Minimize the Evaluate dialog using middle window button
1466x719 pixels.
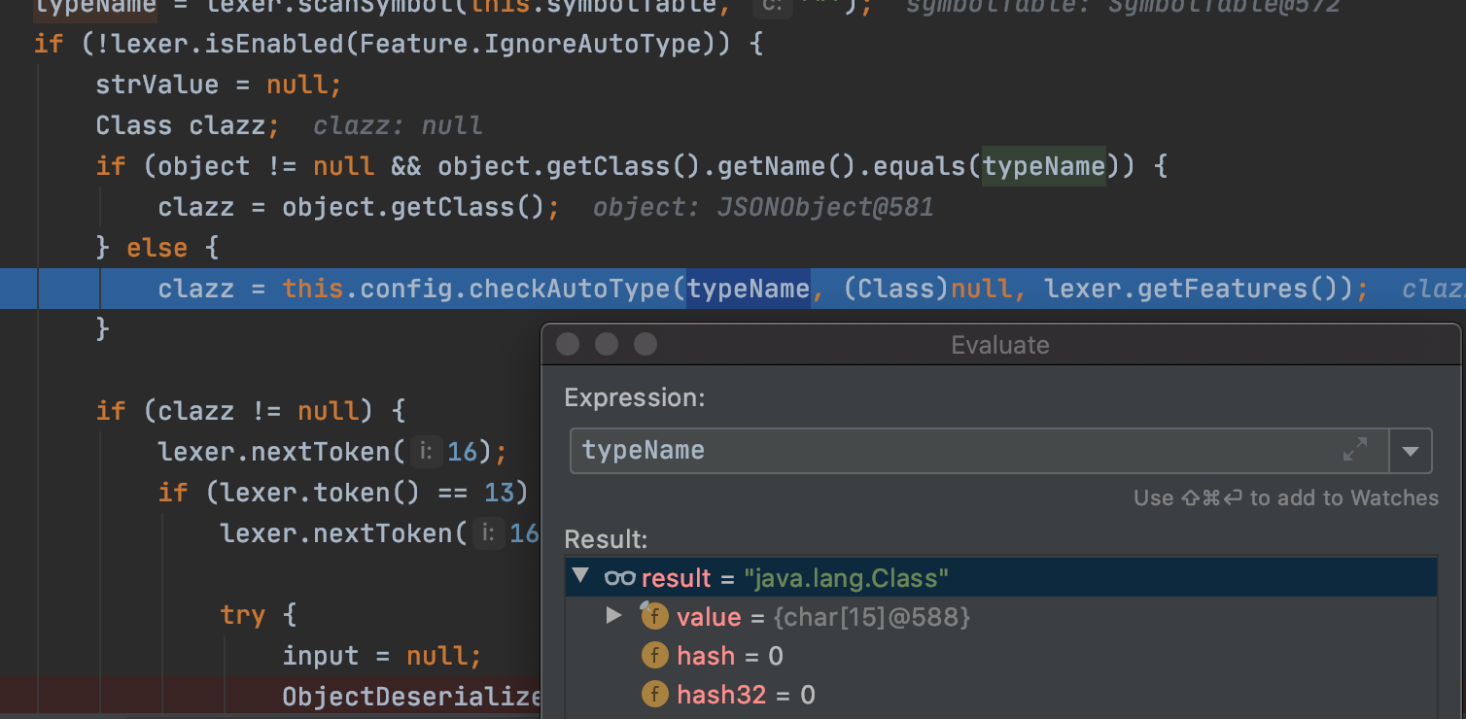point(607,345)
